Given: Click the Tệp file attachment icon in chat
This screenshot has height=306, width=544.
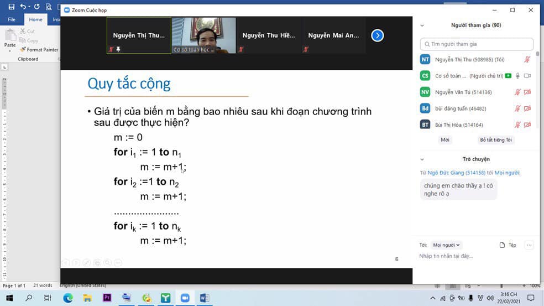Looking at the screenshot, I should pyautogui.click(x=508, y=245).
